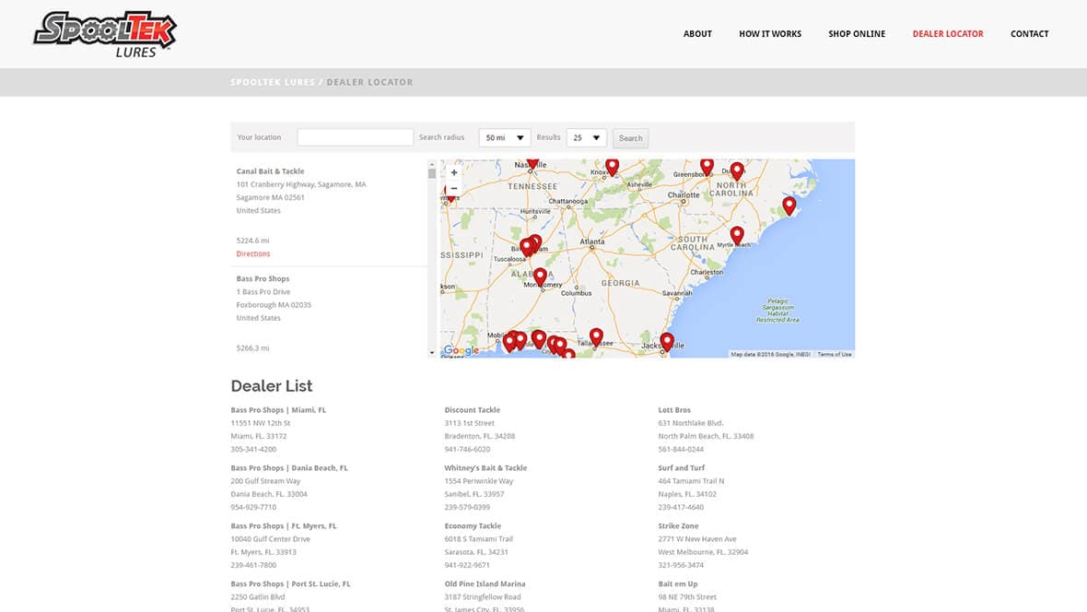Get Directions to Canal Bait & Tackle

pos(252,253)
